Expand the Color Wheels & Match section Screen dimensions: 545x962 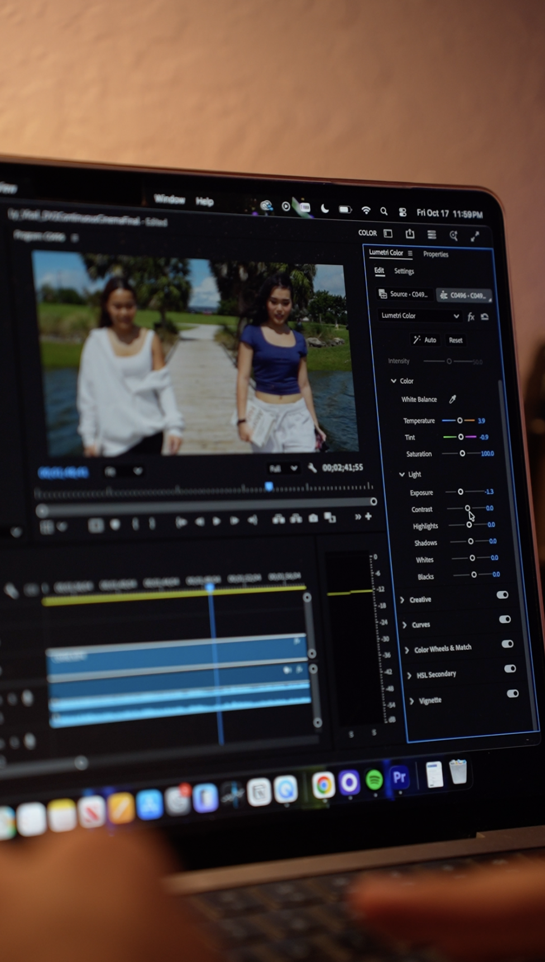coord(407,650)
